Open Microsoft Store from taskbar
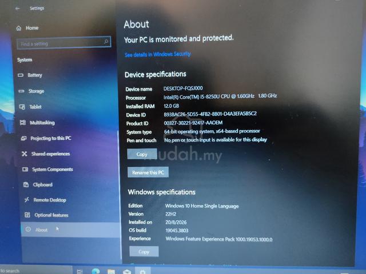 pos(127,272)
